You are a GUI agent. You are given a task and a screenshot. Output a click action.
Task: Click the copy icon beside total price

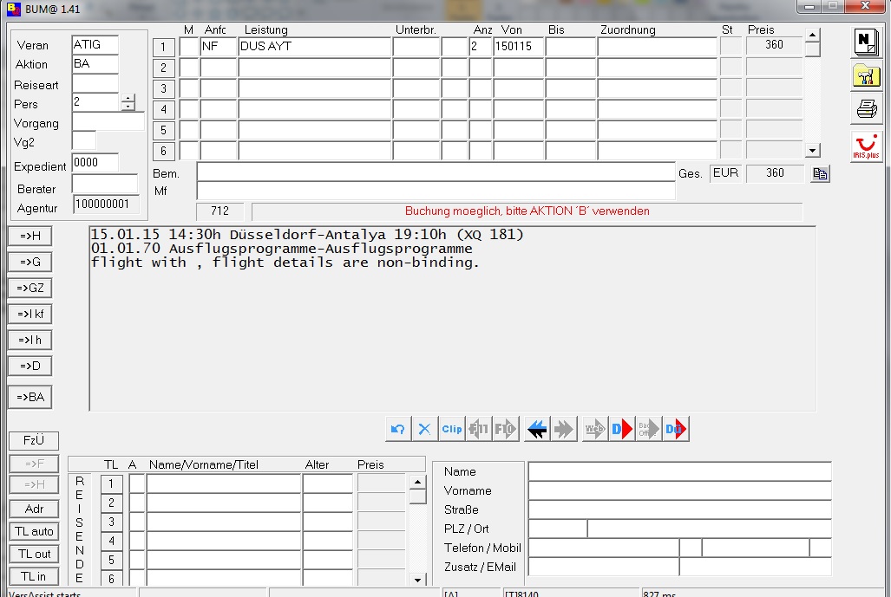(820, 174)
